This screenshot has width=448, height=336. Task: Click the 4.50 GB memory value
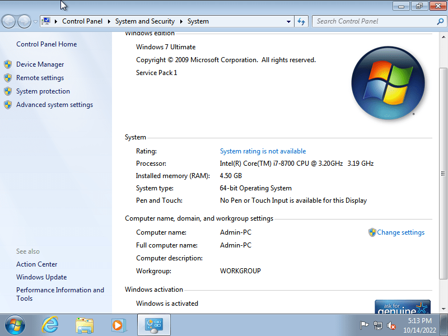point(231,176)
